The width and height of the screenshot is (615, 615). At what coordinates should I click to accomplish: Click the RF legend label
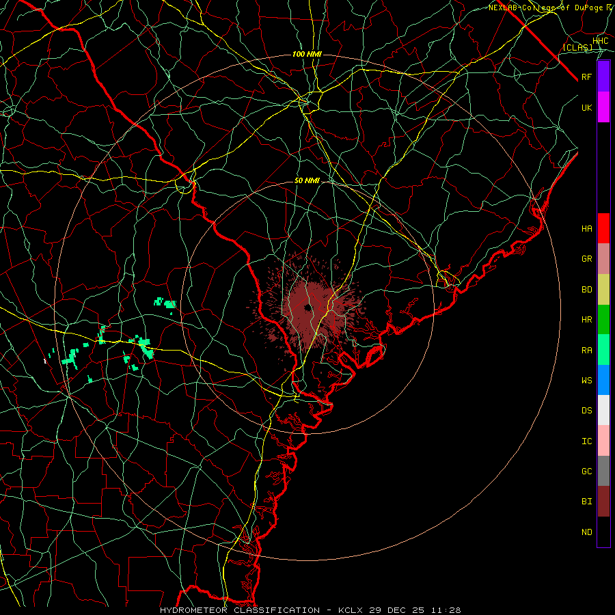tap(586, 77)
